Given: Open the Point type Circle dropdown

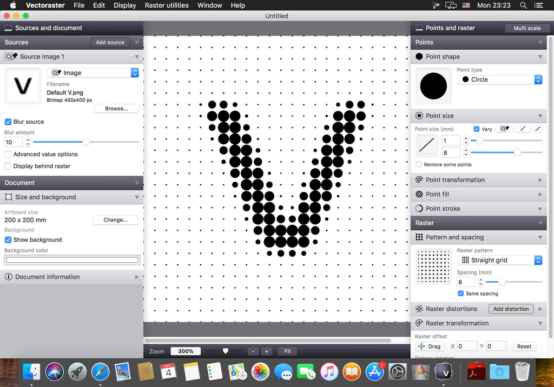Looking at the screenshot, I should (499, 79).
